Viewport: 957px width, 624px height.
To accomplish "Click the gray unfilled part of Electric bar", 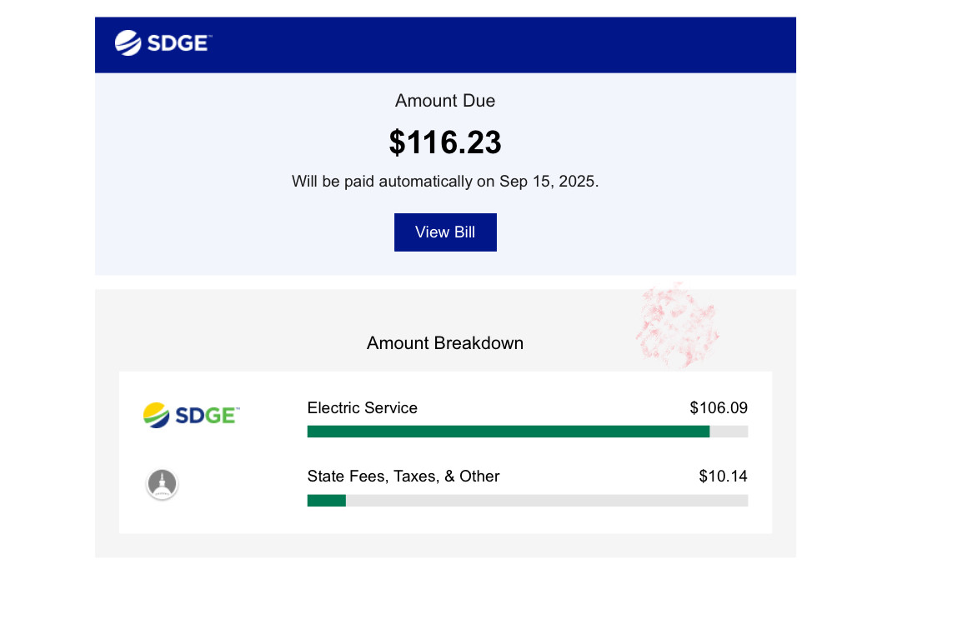I will pyautogui.click(x=729, y=432).
